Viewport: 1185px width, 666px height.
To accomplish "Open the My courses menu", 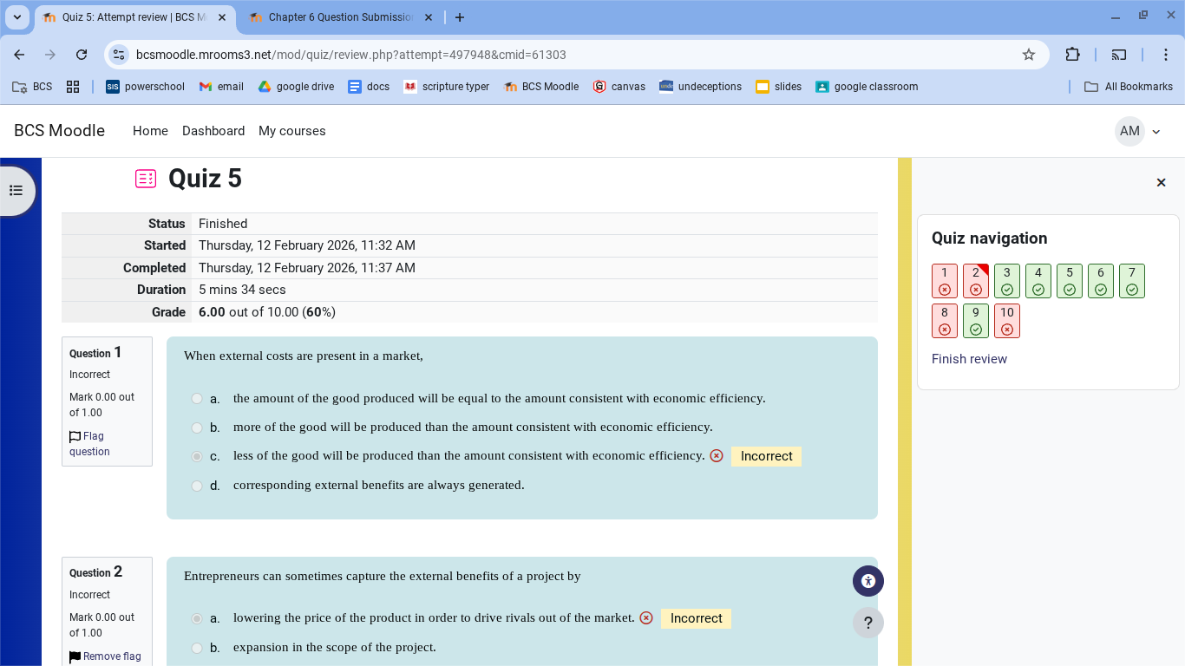I will [291, 131].
